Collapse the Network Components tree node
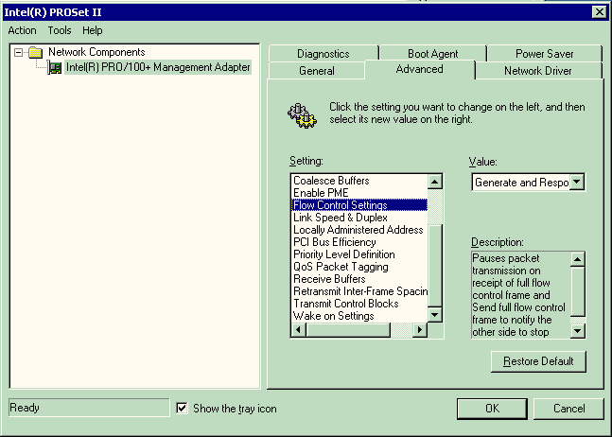612x437 pixels. coord(18,52)
